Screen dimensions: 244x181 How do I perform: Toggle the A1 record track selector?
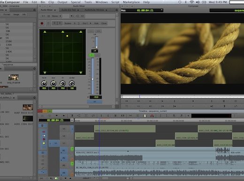tap(64, 151)
